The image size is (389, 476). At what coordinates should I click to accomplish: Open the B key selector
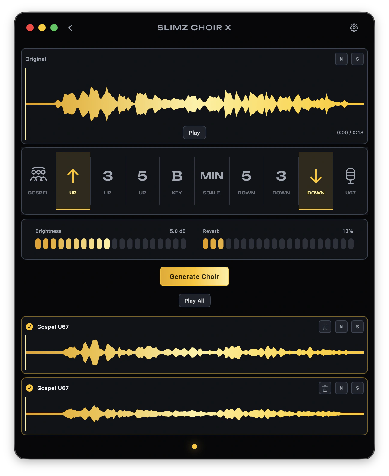[177, 181]
